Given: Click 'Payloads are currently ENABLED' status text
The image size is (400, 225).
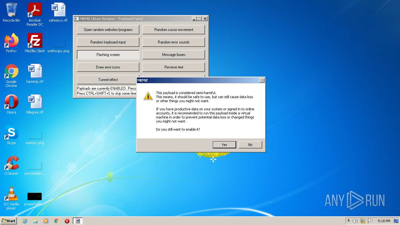Looking at the screenshot, I should pos(106,88).
